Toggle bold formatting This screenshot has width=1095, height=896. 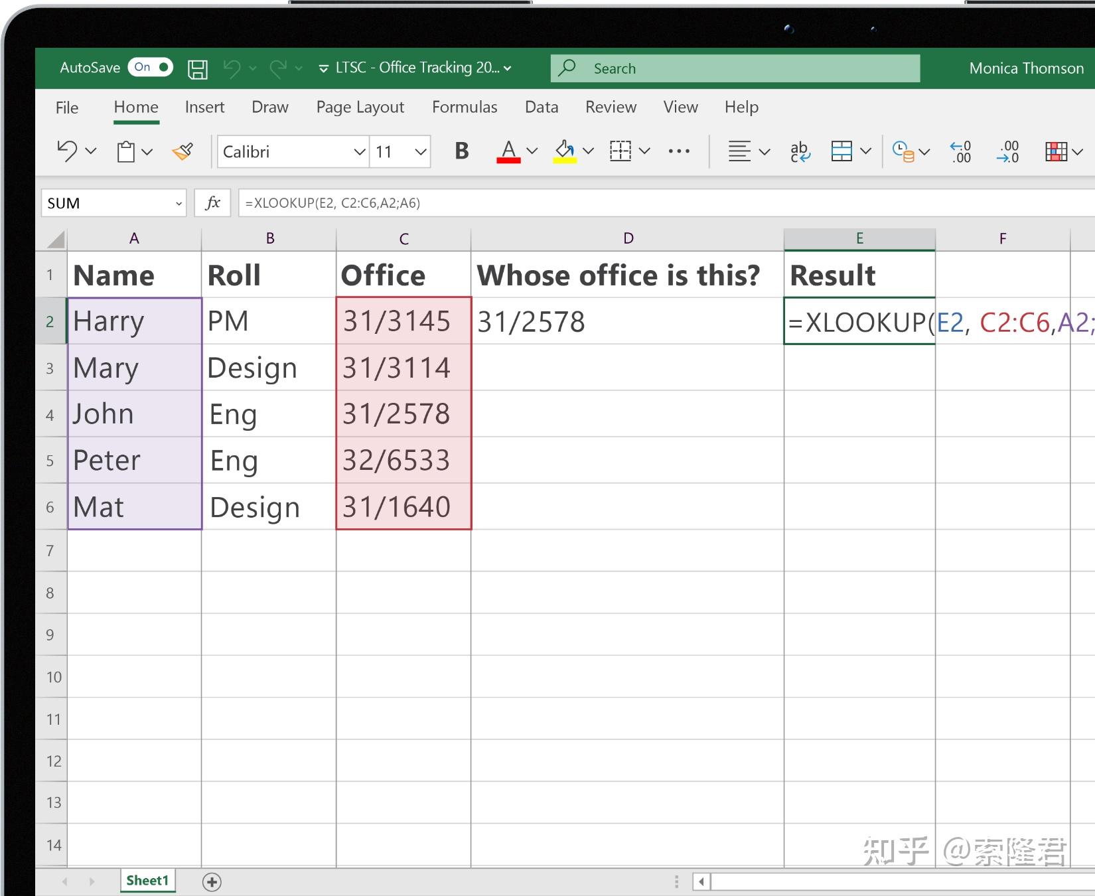coord(461,151)
